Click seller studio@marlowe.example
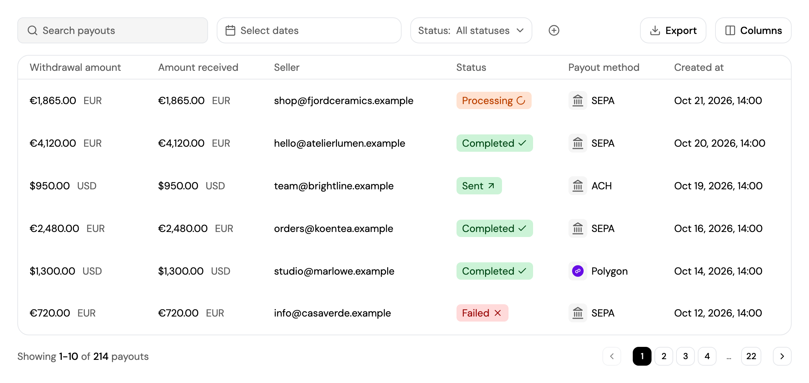The width and height of the screenshot is (809, 383). click(334, 271)
